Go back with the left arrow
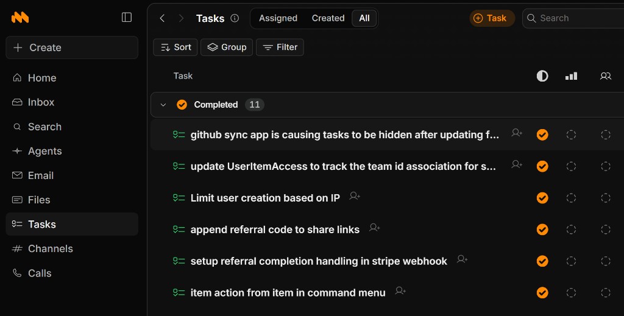Screen dimensions: 624x316 [x=162, y=18]
